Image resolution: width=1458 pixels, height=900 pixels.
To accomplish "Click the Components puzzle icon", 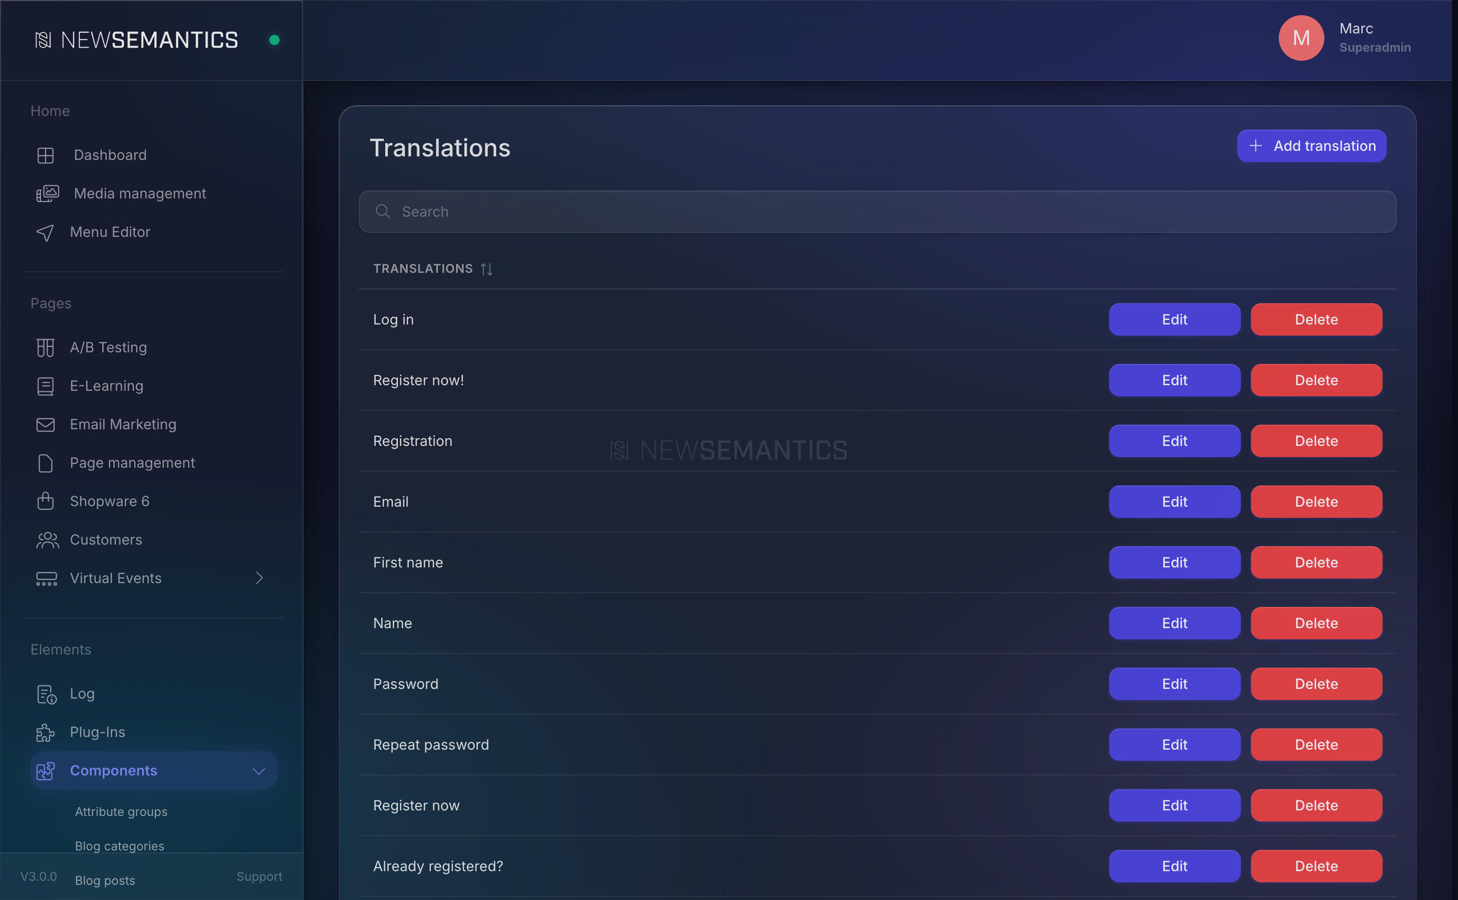I will 45,771.
